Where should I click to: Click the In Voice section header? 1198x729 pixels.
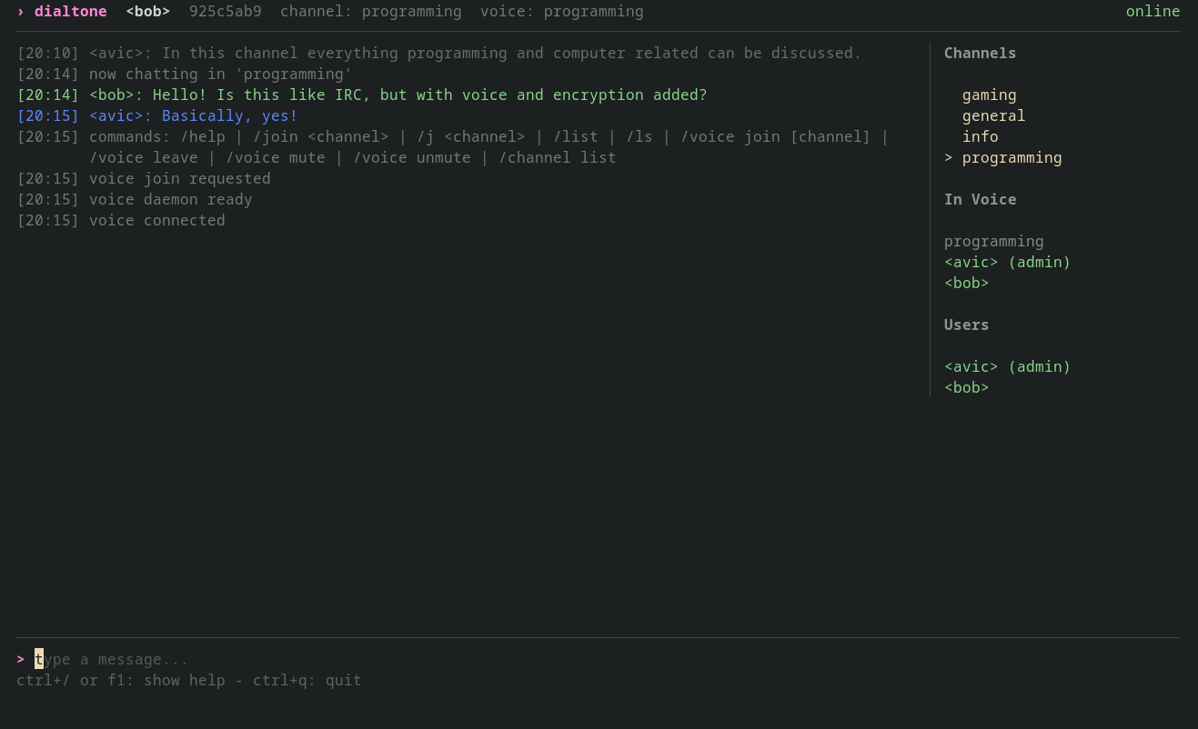click(x=980, y=200)
